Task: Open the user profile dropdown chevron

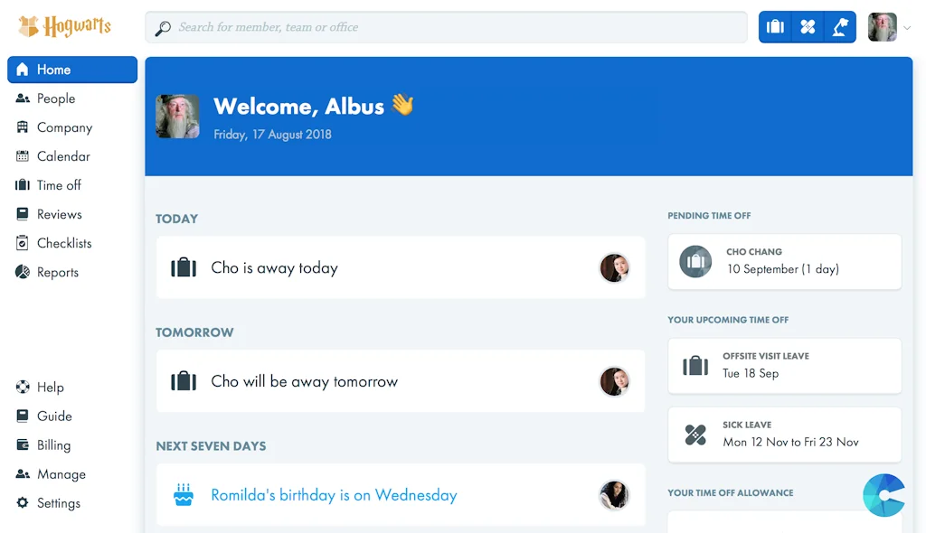Action: coord(907,28)
